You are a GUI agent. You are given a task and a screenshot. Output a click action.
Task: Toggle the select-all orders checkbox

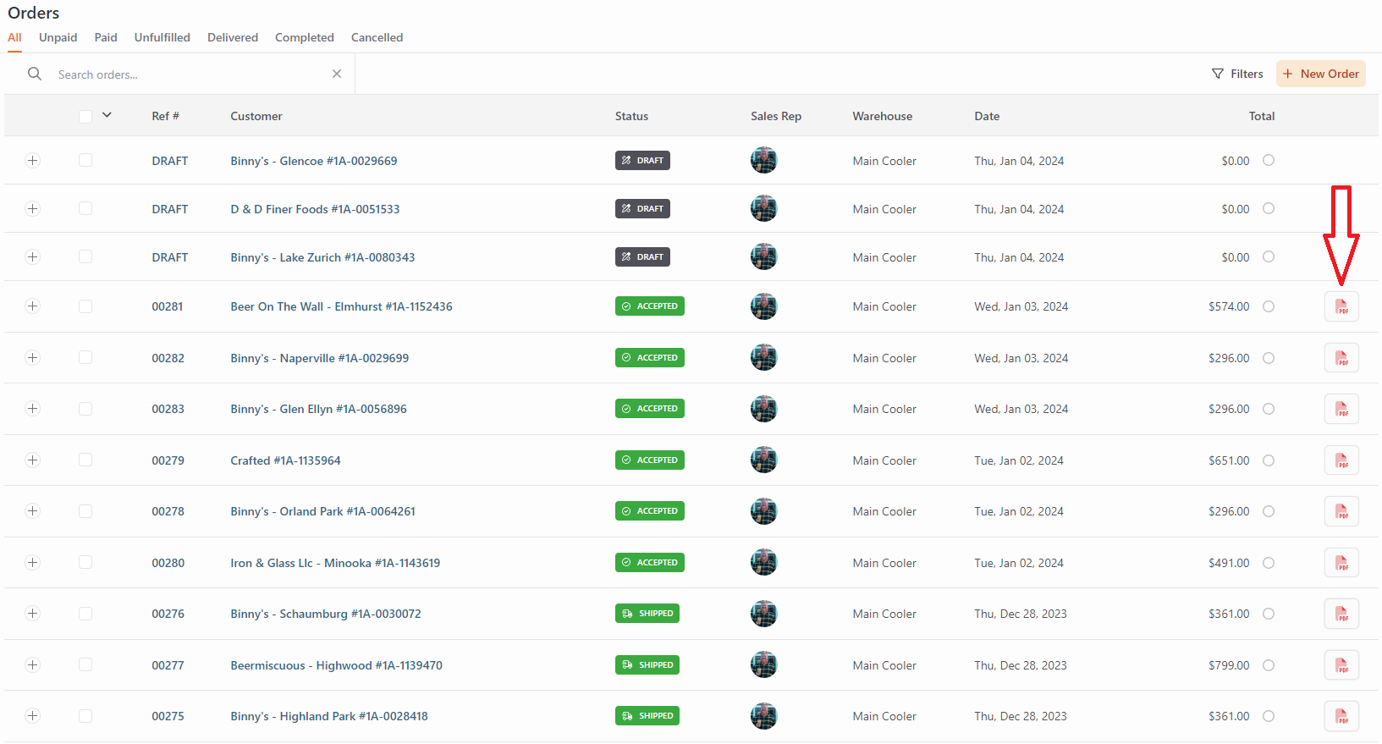pyautogui.click(x=85, y=117)
